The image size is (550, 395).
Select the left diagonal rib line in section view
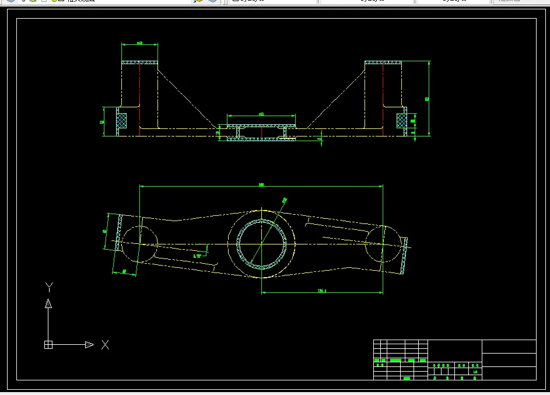point(187,99)
